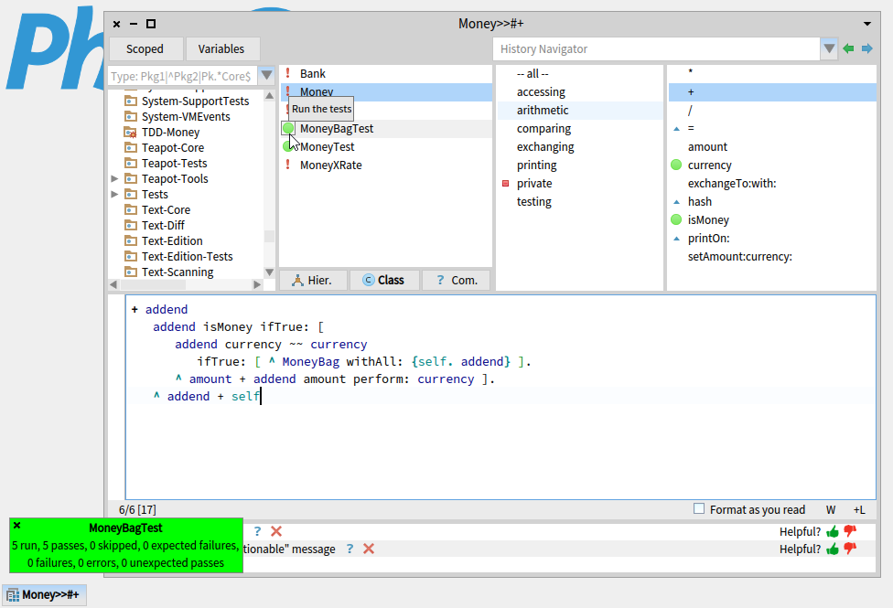
Task: Expand the Tests package
Action: point(114,194)
